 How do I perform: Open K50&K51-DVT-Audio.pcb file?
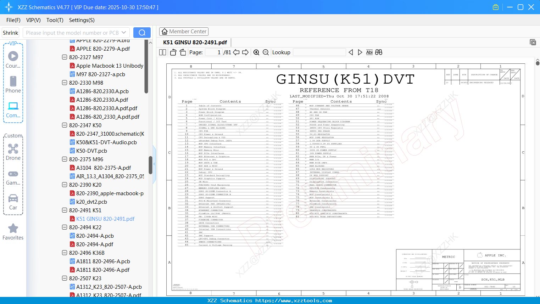(106, 142)
